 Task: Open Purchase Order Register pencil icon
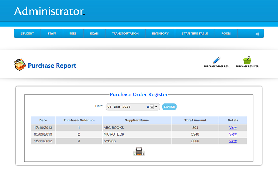pos(217,61)
